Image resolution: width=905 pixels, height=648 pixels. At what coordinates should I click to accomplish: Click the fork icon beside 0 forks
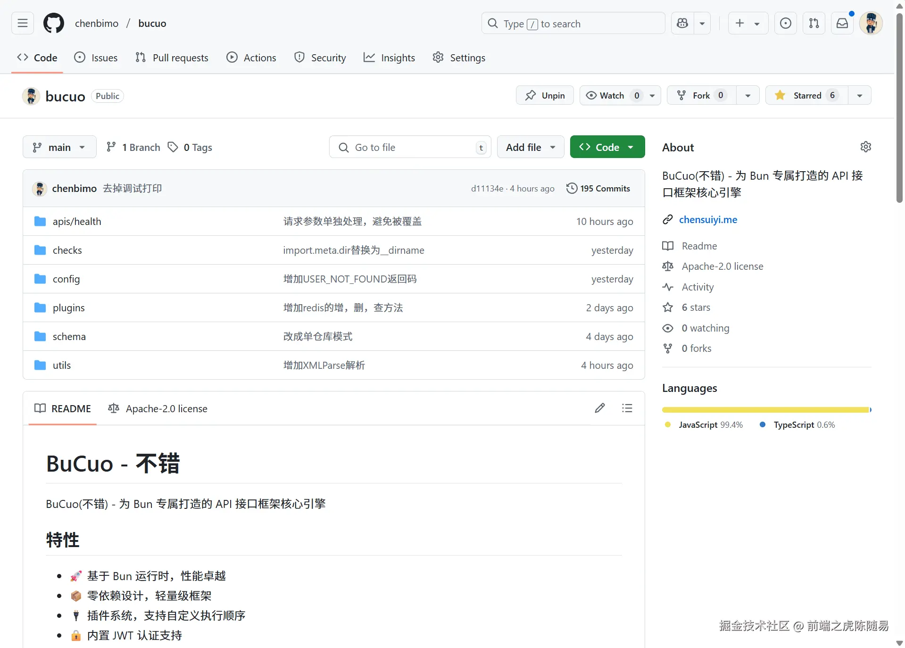pos(668,349)
